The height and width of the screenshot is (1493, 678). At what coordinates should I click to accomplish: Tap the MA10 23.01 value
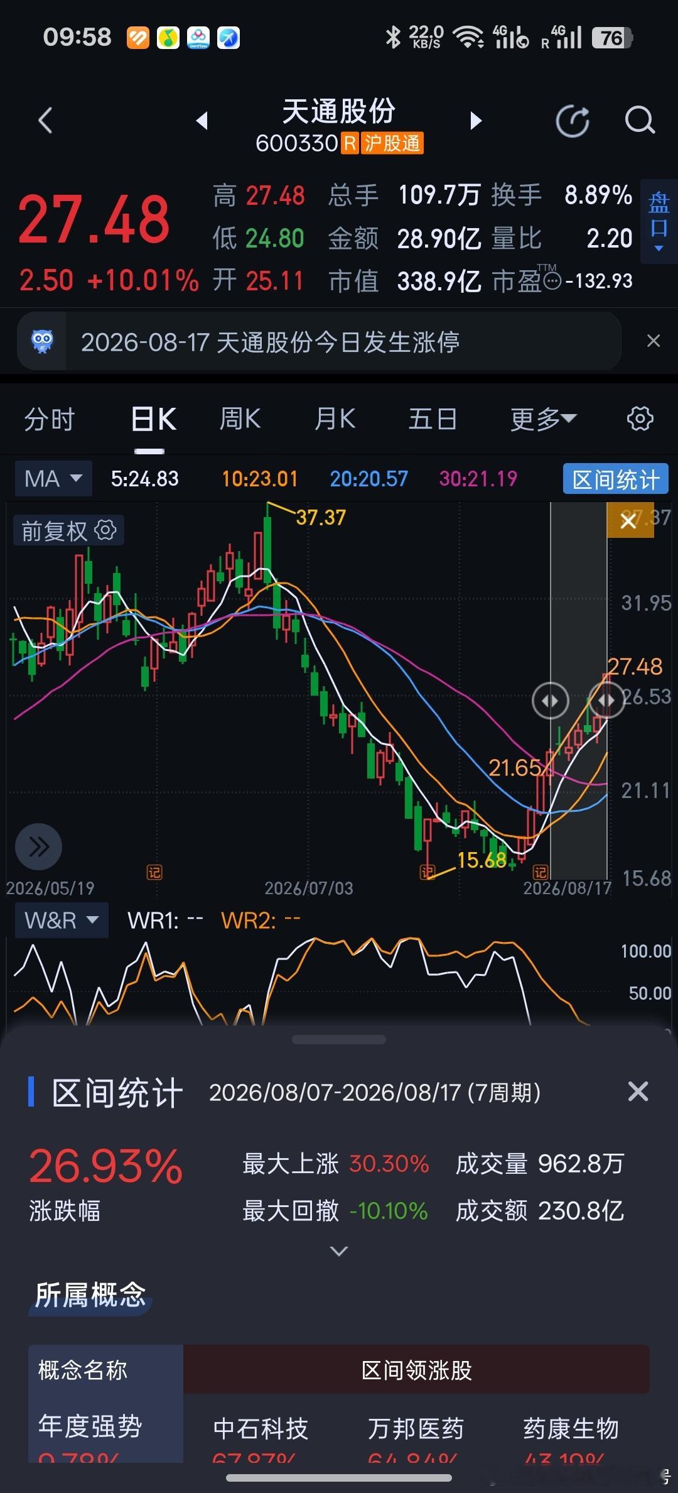259,479
